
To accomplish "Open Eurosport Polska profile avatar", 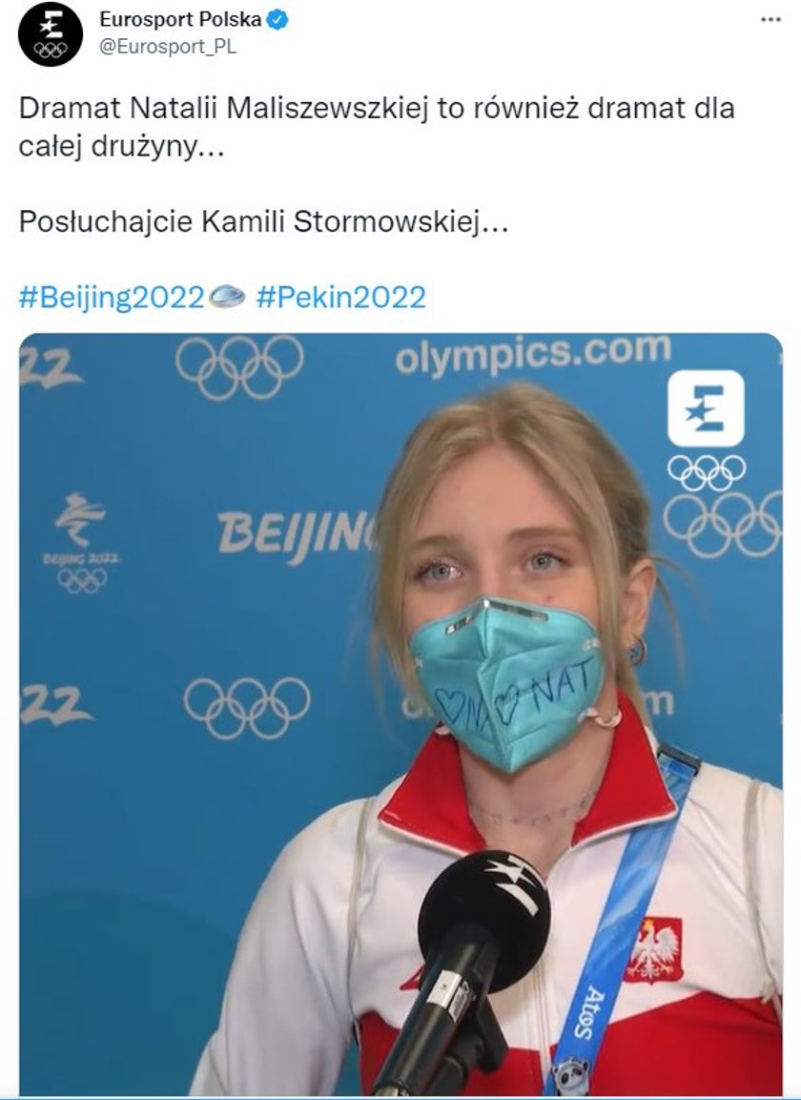I will point(50,33).
